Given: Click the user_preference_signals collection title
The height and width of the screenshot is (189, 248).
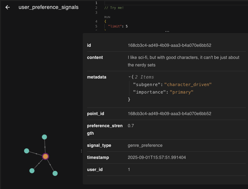Looking at the screenshot, I should [49, 7].
